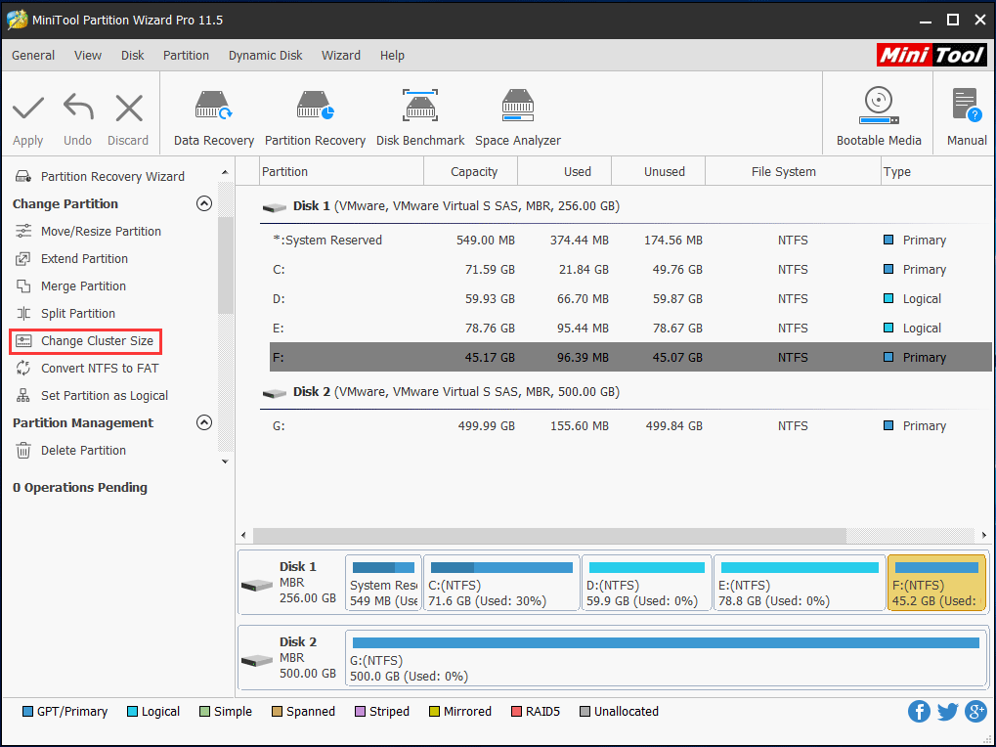996x747 pixels.
Task: Select the D: partition row
Action: click(630, 298)
